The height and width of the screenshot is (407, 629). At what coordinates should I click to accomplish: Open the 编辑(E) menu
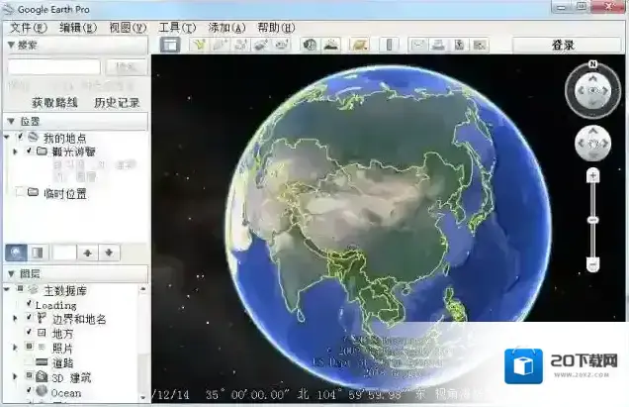(x=78, y=28)
